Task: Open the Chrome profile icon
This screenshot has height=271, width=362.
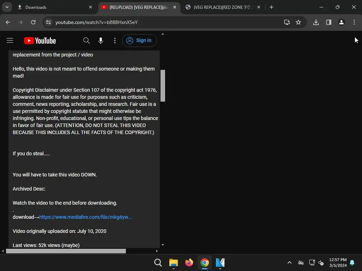Action: tap(341, 22)
